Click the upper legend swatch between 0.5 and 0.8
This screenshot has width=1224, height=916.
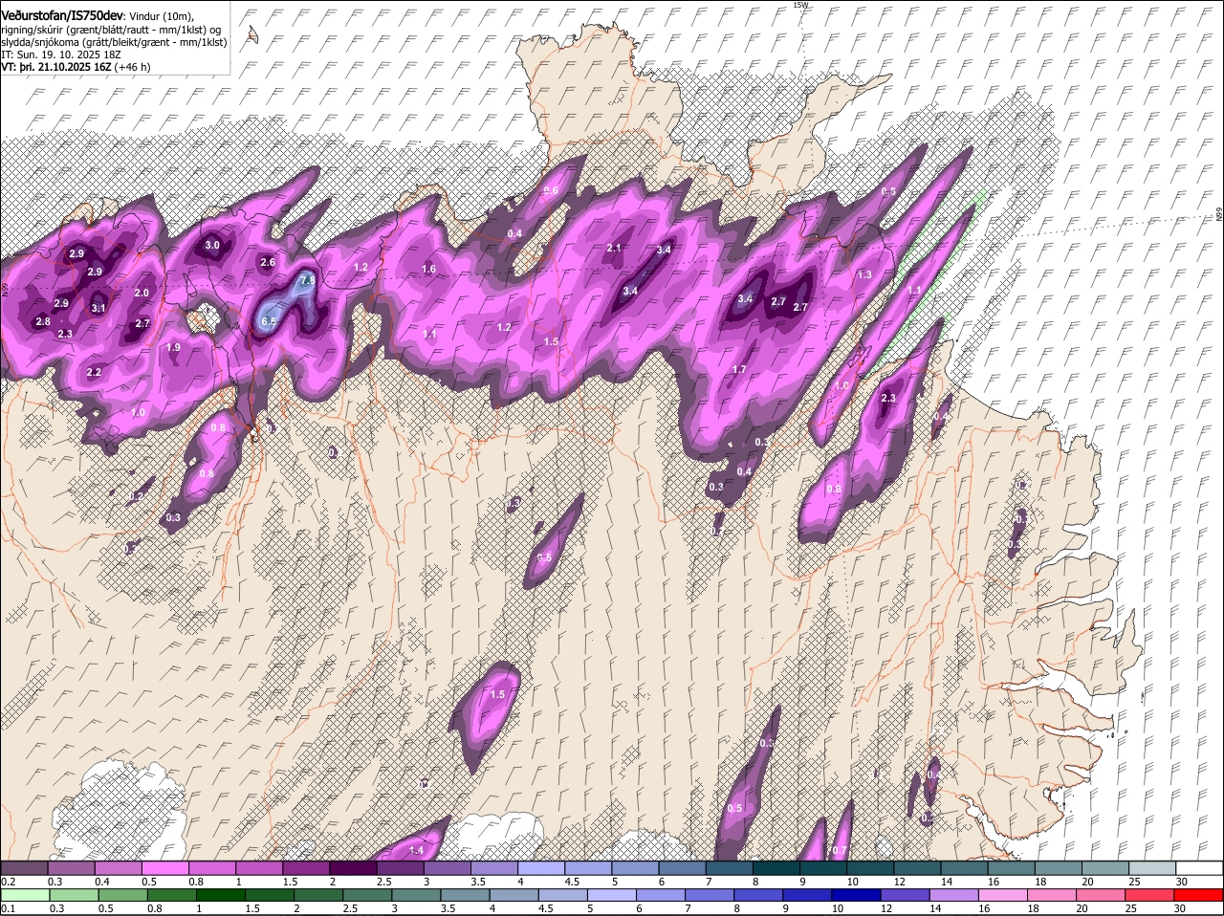tap(165, 868)
